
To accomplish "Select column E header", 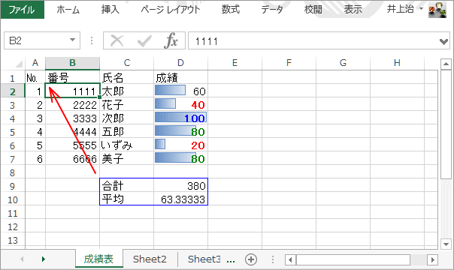I will point(235,63).
